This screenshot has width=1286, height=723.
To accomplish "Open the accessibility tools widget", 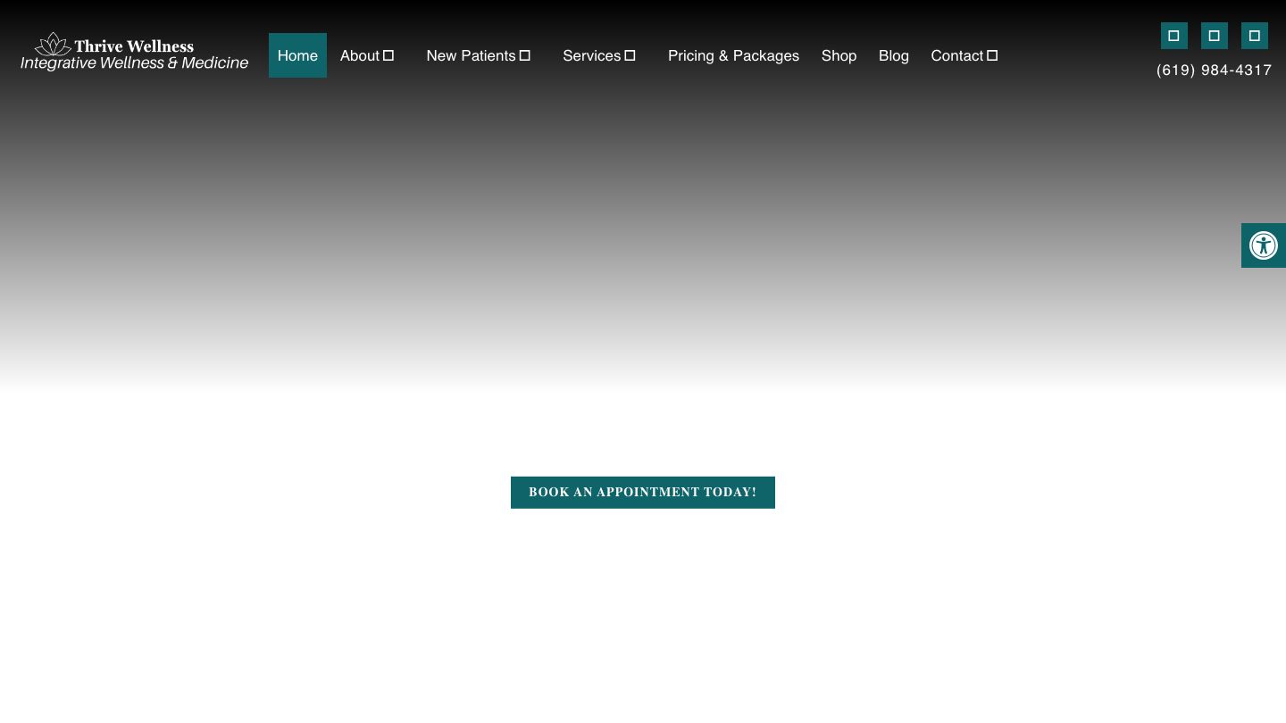I will [x=1263, y=245].
